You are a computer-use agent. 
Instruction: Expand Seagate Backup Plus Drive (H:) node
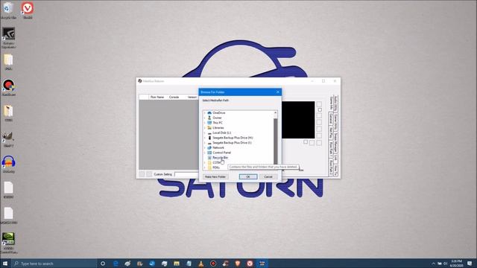tap(204, 138)
